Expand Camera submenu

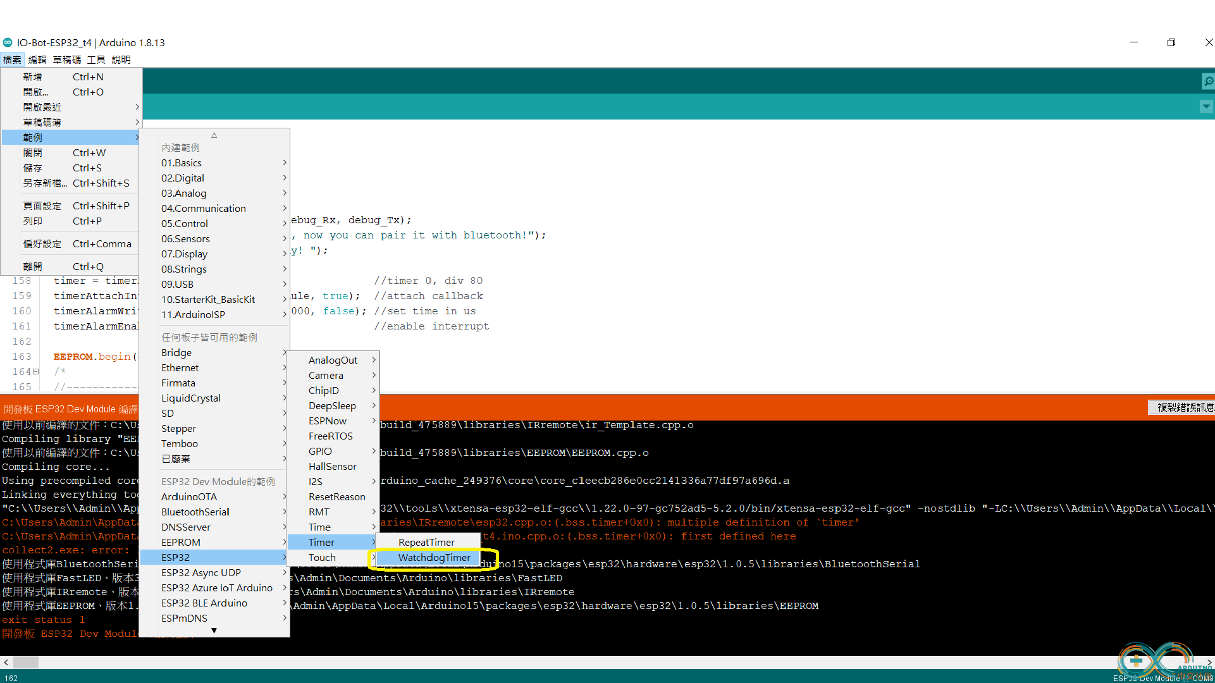click(x=333, y=375)
